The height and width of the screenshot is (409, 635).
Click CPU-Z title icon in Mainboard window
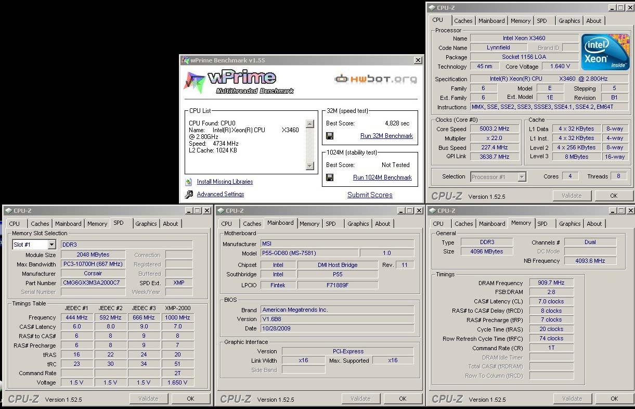(221, 211)
